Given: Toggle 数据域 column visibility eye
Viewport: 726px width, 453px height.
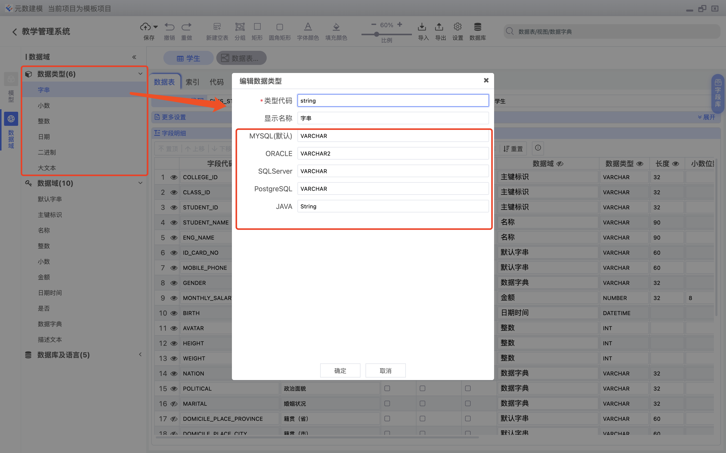Looking at the screenshot, I should tap(560, 164).
